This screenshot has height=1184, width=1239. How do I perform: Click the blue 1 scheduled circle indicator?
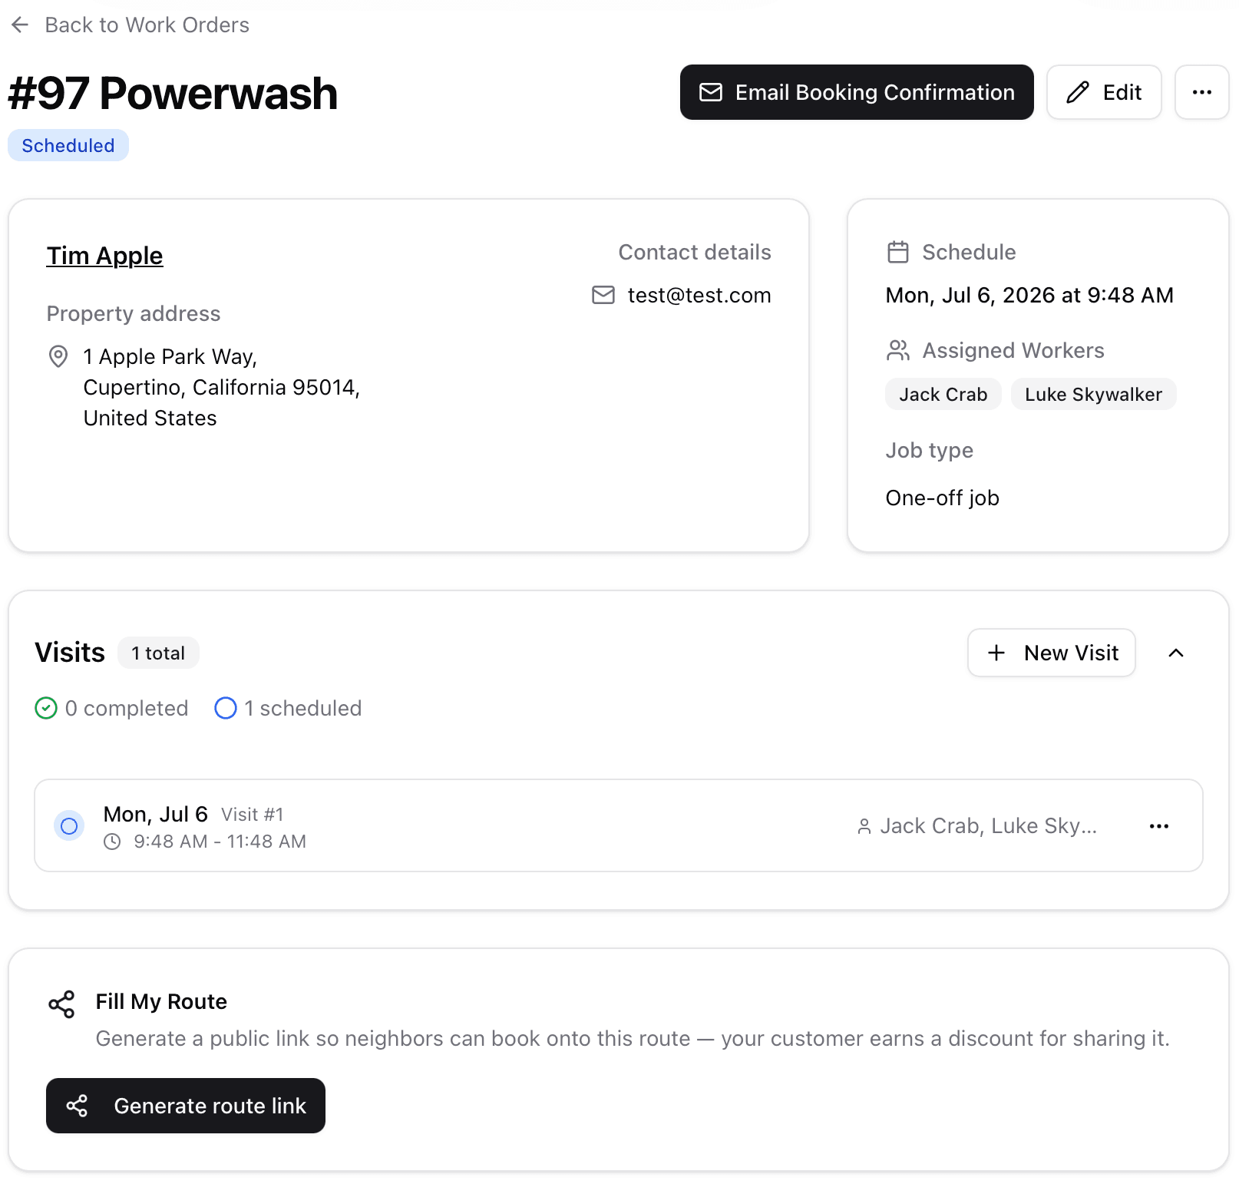pos(226,708)
